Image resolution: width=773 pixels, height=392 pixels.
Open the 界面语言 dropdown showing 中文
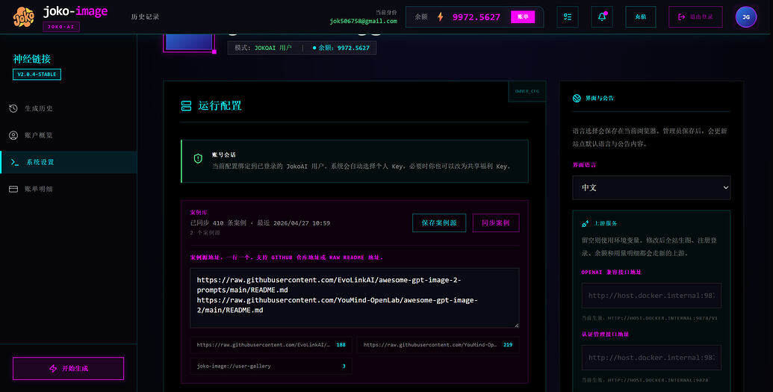point(651,188)
